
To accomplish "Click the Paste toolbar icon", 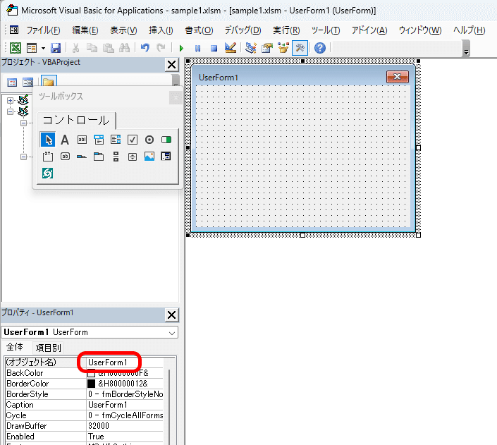I will point(109,48).
